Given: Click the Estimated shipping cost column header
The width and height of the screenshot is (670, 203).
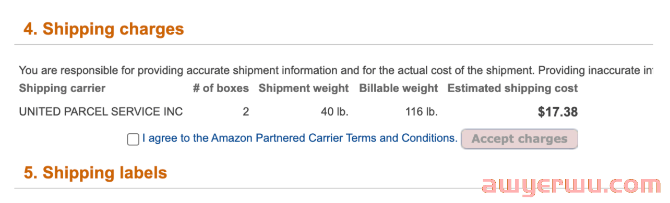Looking at the screenshot, I should pos(512,88).
